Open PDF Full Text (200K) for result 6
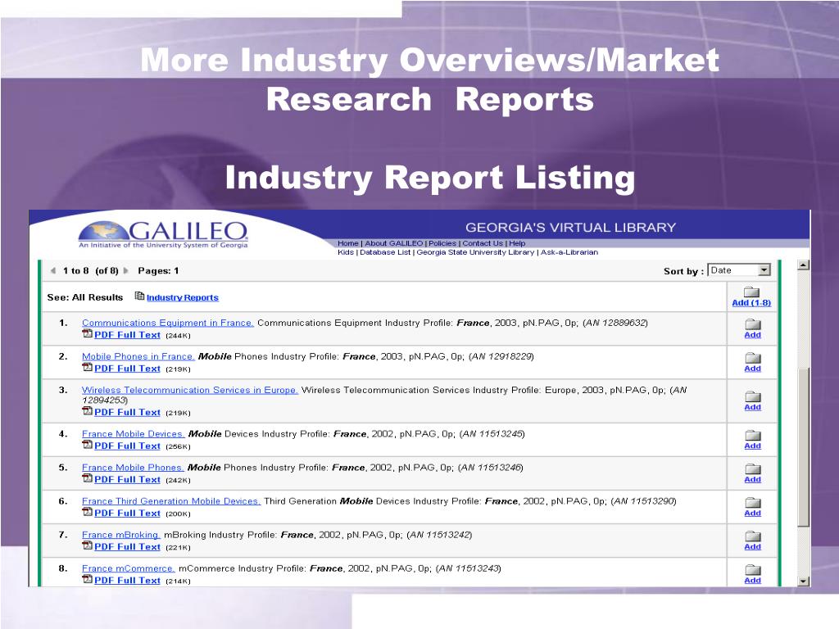Viewport: 839px width, 629px height. tap(127, 513)
